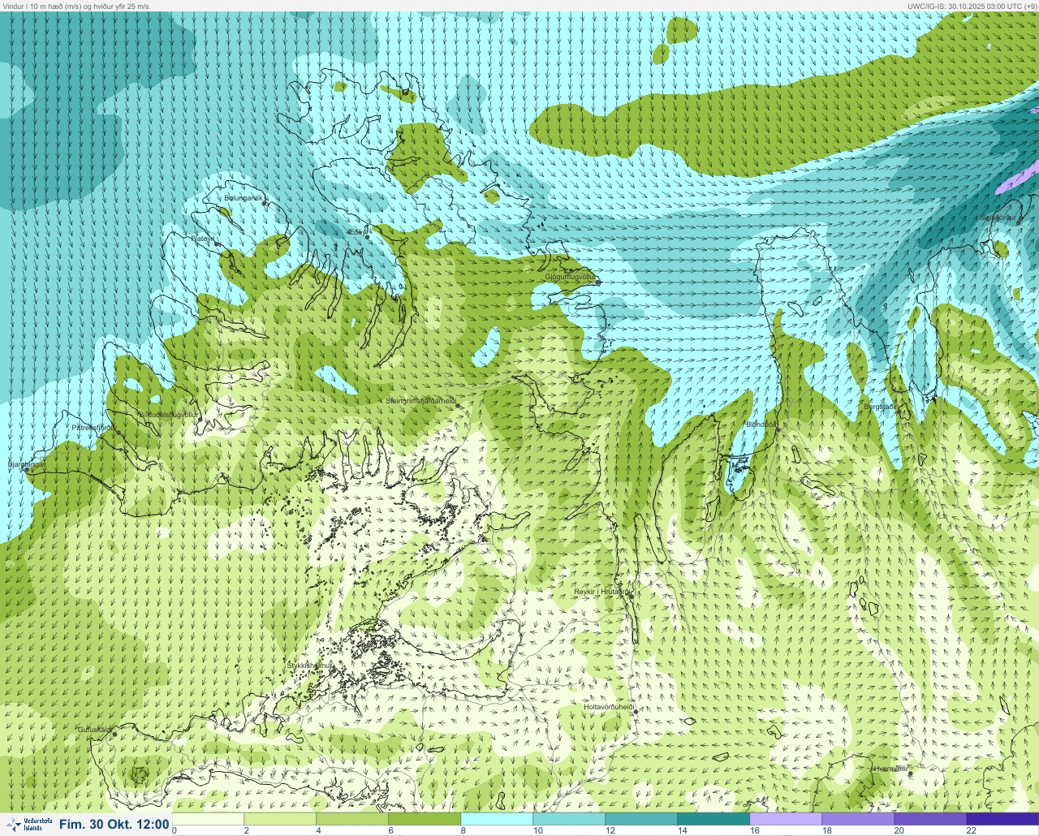Click the Veðurstofa Íslands logo

click(x=28, y=825)
